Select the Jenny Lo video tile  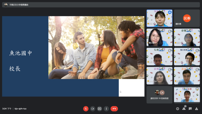160,76
